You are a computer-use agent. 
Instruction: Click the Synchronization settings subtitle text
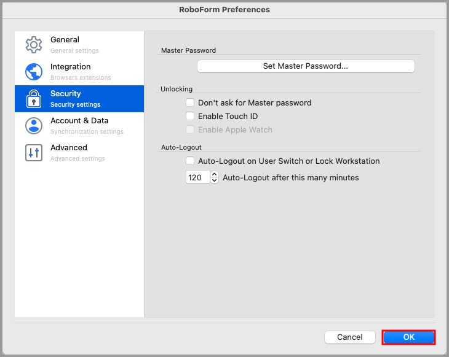[x=87, y=131]
